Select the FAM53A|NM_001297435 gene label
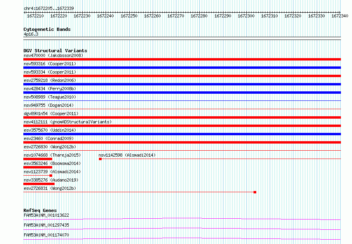The width and height of the screenshot is (352, 244). (46, 225)
